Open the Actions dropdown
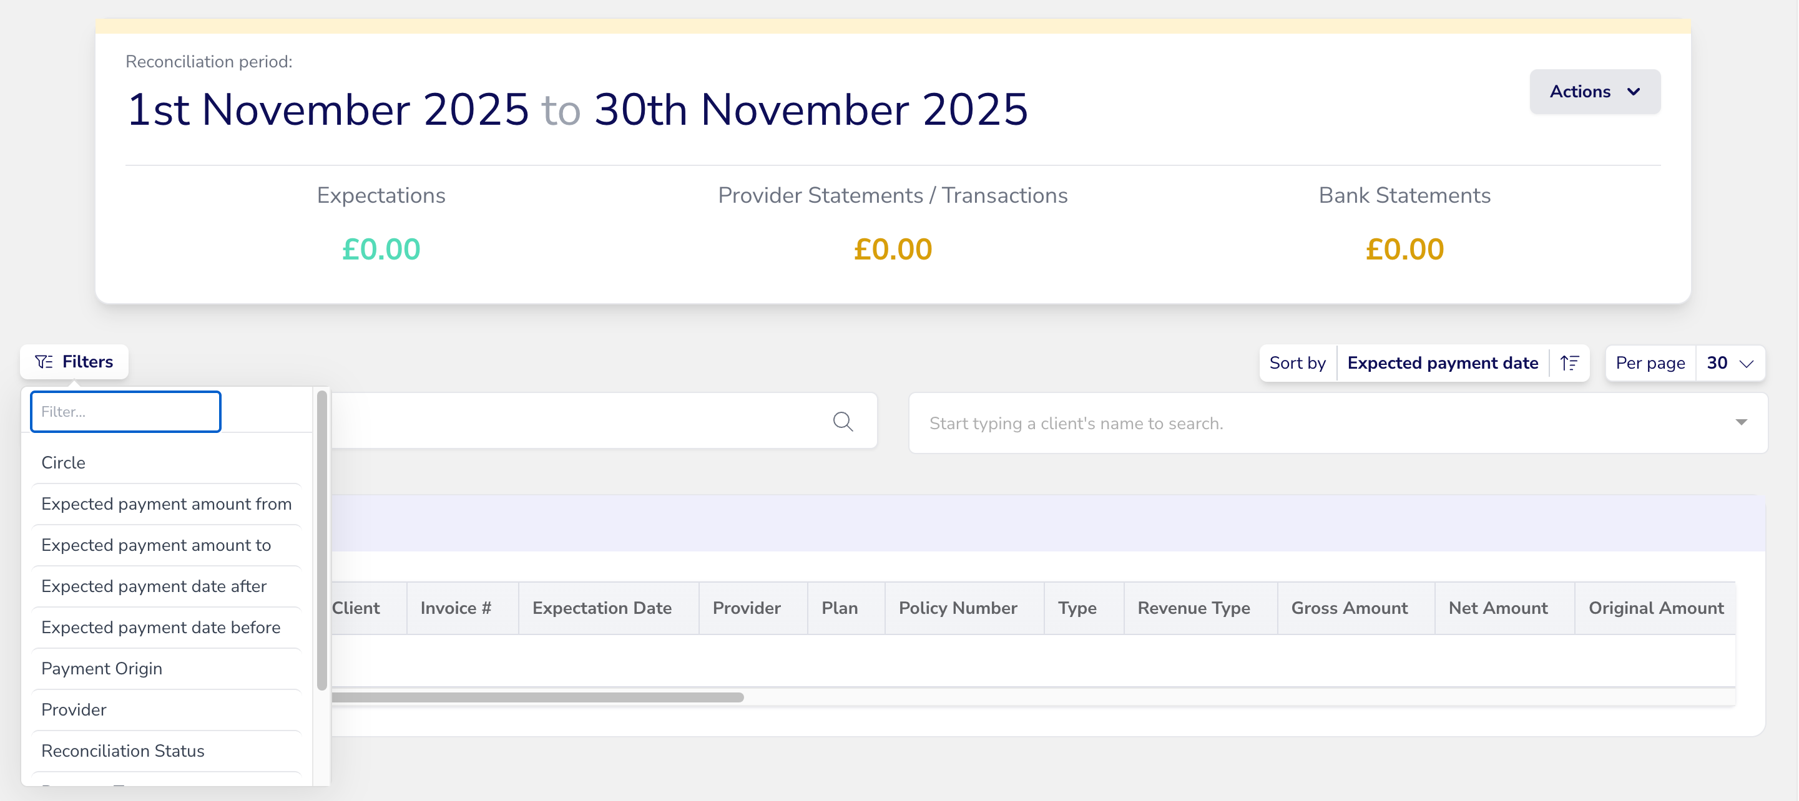Viewport: 1799px width, 801px height. click(x=1594, y=92)
